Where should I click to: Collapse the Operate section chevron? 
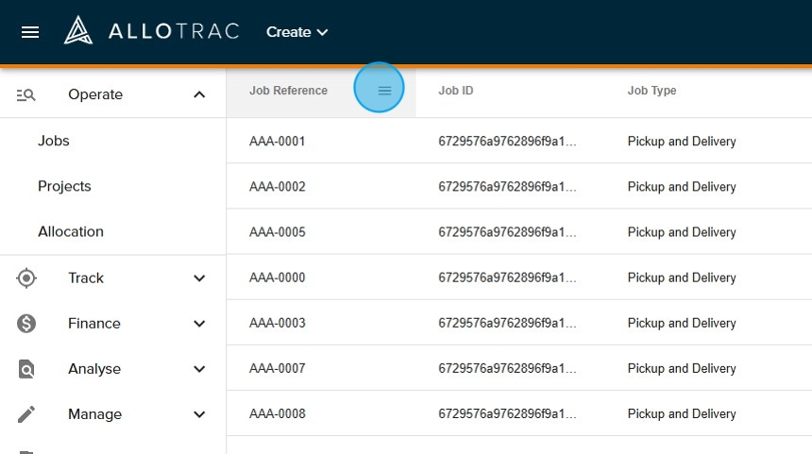(199, 94)
